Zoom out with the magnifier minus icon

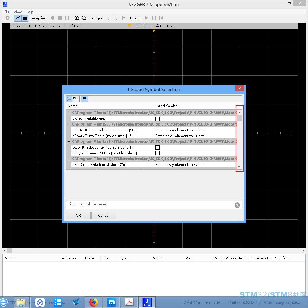(84, 18)
